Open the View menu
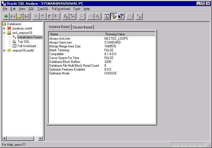The width and height of the screenshot is (212, 148). pyautogui.click(x=22, y=9)
